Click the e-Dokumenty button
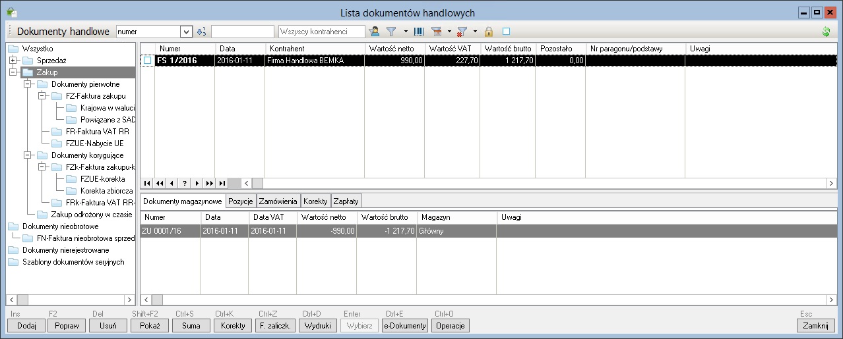This screenshot has height=339, width=843. click(405, 325)
